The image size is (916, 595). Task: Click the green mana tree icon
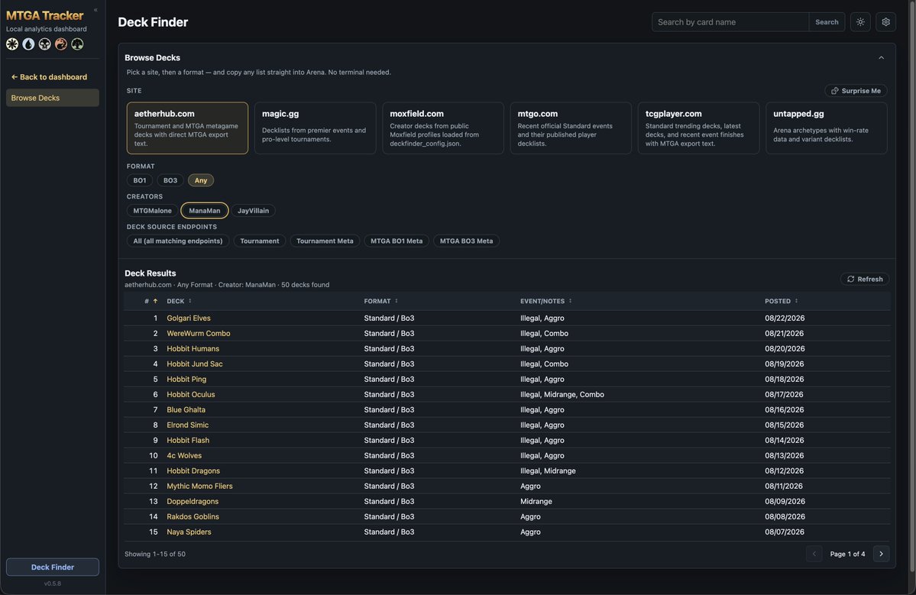tap(77, 44)
